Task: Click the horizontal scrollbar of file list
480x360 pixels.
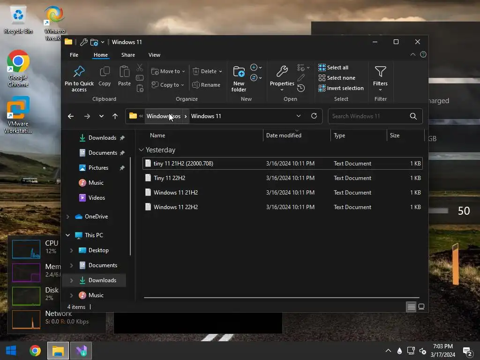Action: (281, 297)
